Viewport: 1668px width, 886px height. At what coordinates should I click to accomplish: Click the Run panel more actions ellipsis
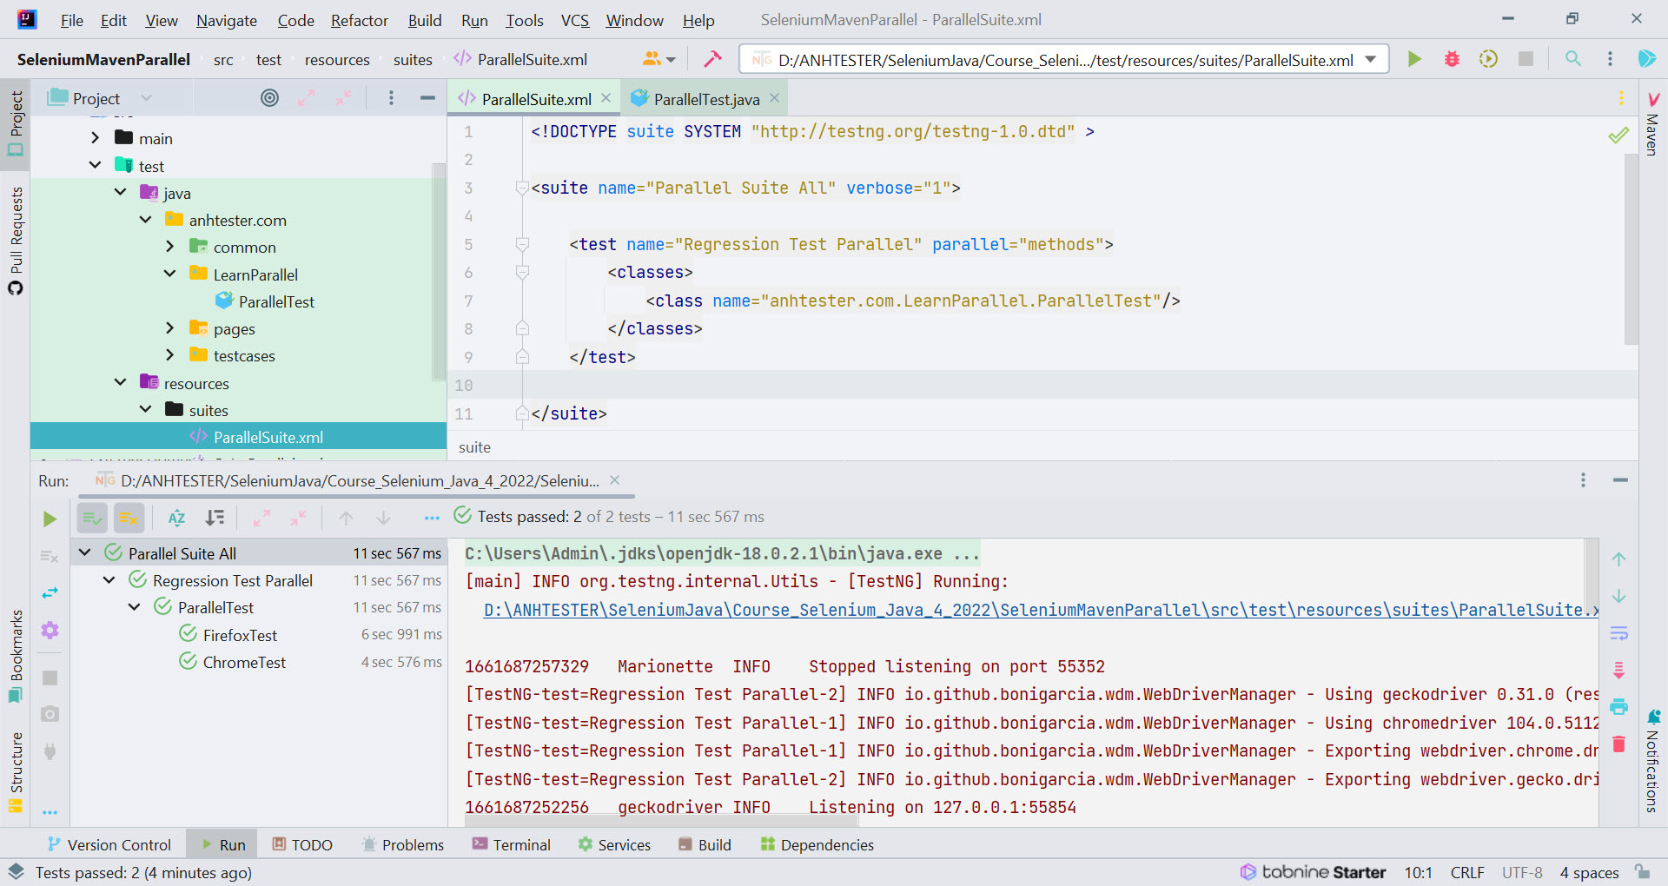[432, 519]
